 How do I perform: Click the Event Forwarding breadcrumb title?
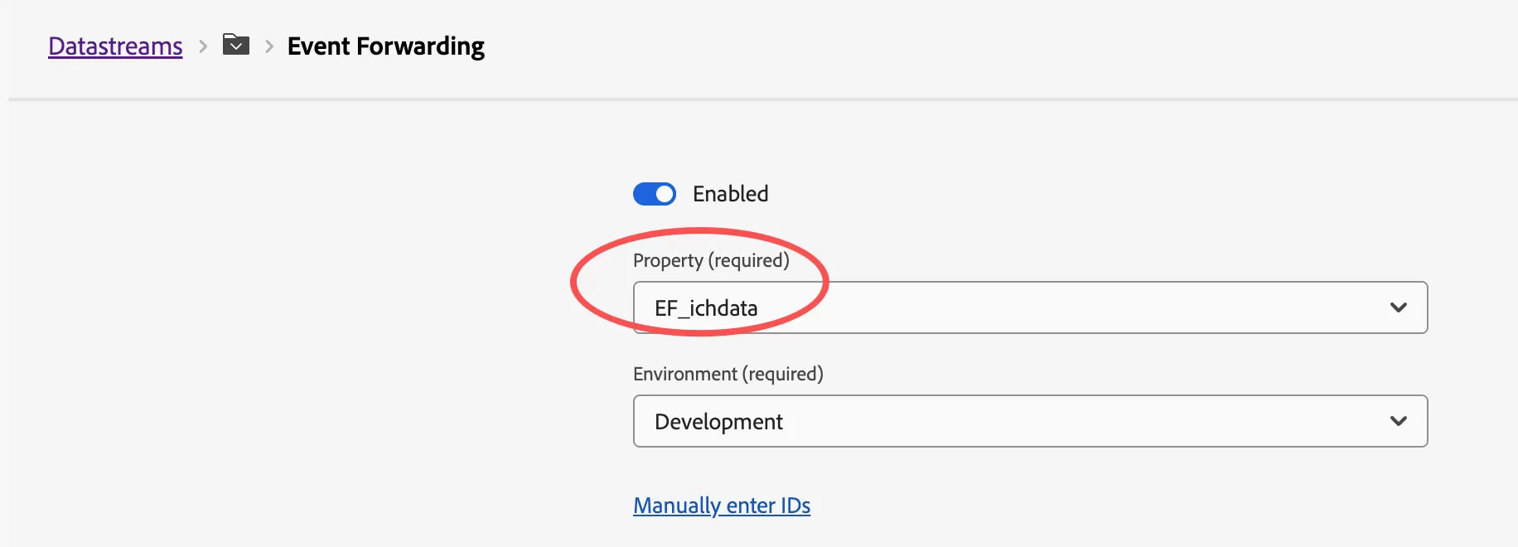(385, 46)
